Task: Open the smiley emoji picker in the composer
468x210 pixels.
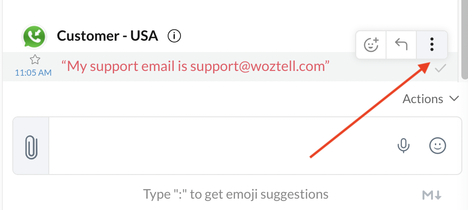Action: [x=438, y=146]
